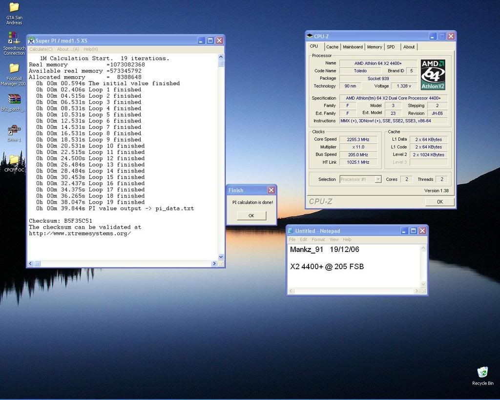This screenshot has width=500, height=400.
Task: Click the Super PI scrollbar down arrow
Action: tap(221, 257)
